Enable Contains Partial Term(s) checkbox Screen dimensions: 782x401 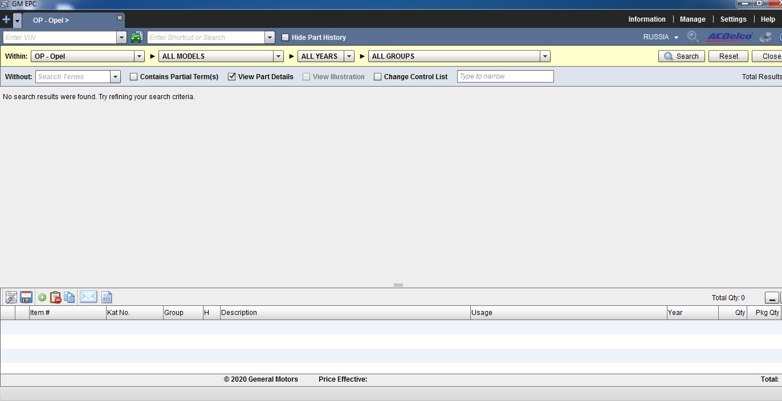[x=134, y=76]
